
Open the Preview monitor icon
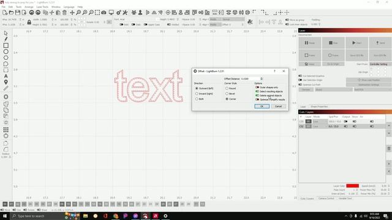(x=111, y=12)
